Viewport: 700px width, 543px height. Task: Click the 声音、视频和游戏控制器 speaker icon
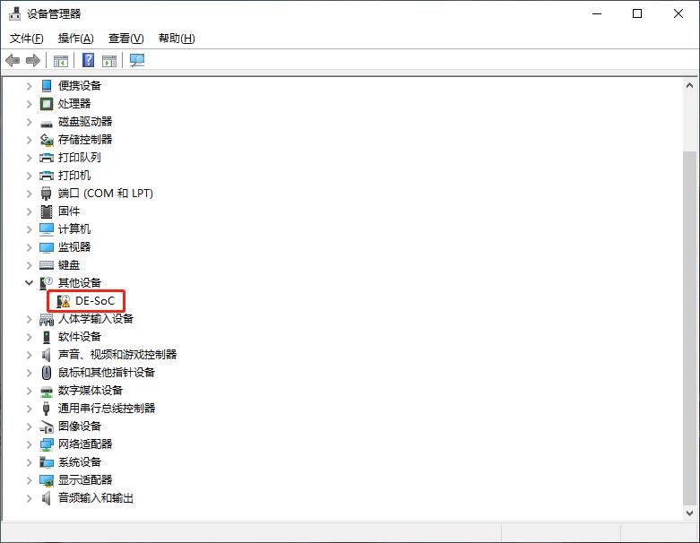(x=47, y=355)
